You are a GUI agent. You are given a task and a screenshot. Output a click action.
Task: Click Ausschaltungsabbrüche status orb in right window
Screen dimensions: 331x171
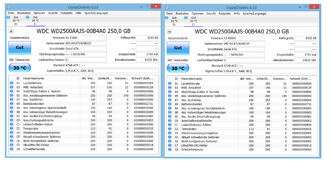coord(170,121)
